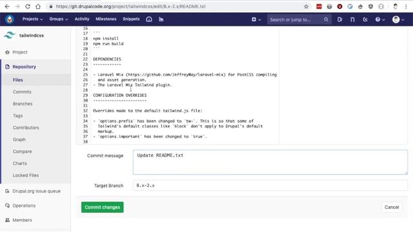The height and width of the screenshot is (232, 413).
Task: Open the Help question mark dropdown
Action: [380, 19]
